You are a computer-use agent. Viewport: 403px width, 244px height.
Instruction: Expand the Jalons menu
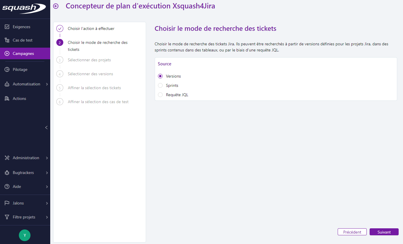tap(19, 203)
